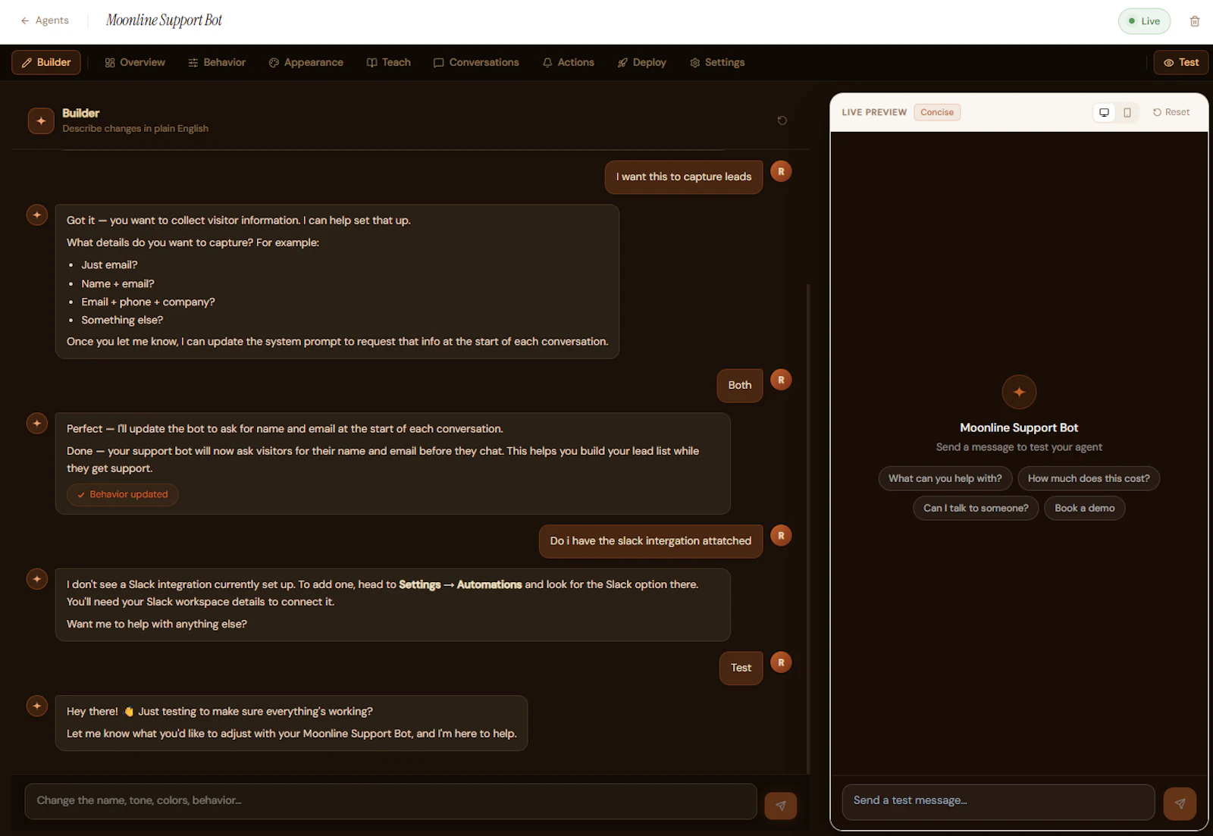Switch to the Behavior tab
1213x836 pixels.
pyautogui.click(x=217, y=62)
